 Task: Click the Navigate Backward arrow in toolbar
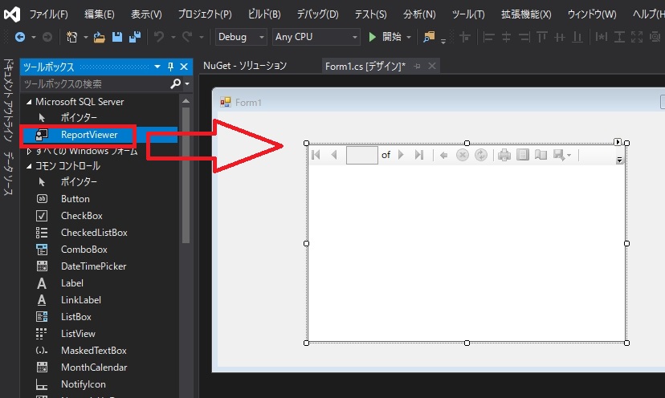coord(20,37)
